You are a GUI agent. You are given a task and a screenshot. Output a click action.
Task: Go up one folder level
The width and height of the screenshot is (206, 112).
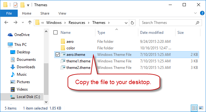coord(30,23)
